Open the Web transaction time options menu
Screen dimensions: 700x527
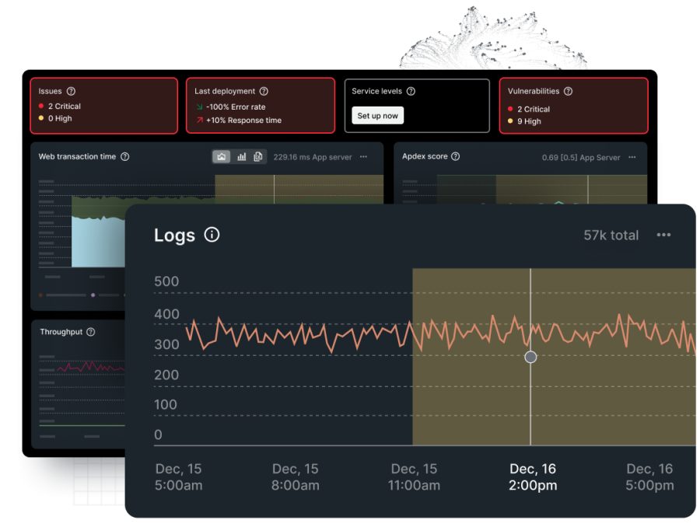[362, 156]
